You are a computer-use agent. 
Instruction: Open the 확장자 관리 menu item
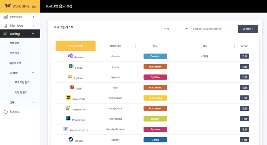pyautogui.click(x=21, y=92)
